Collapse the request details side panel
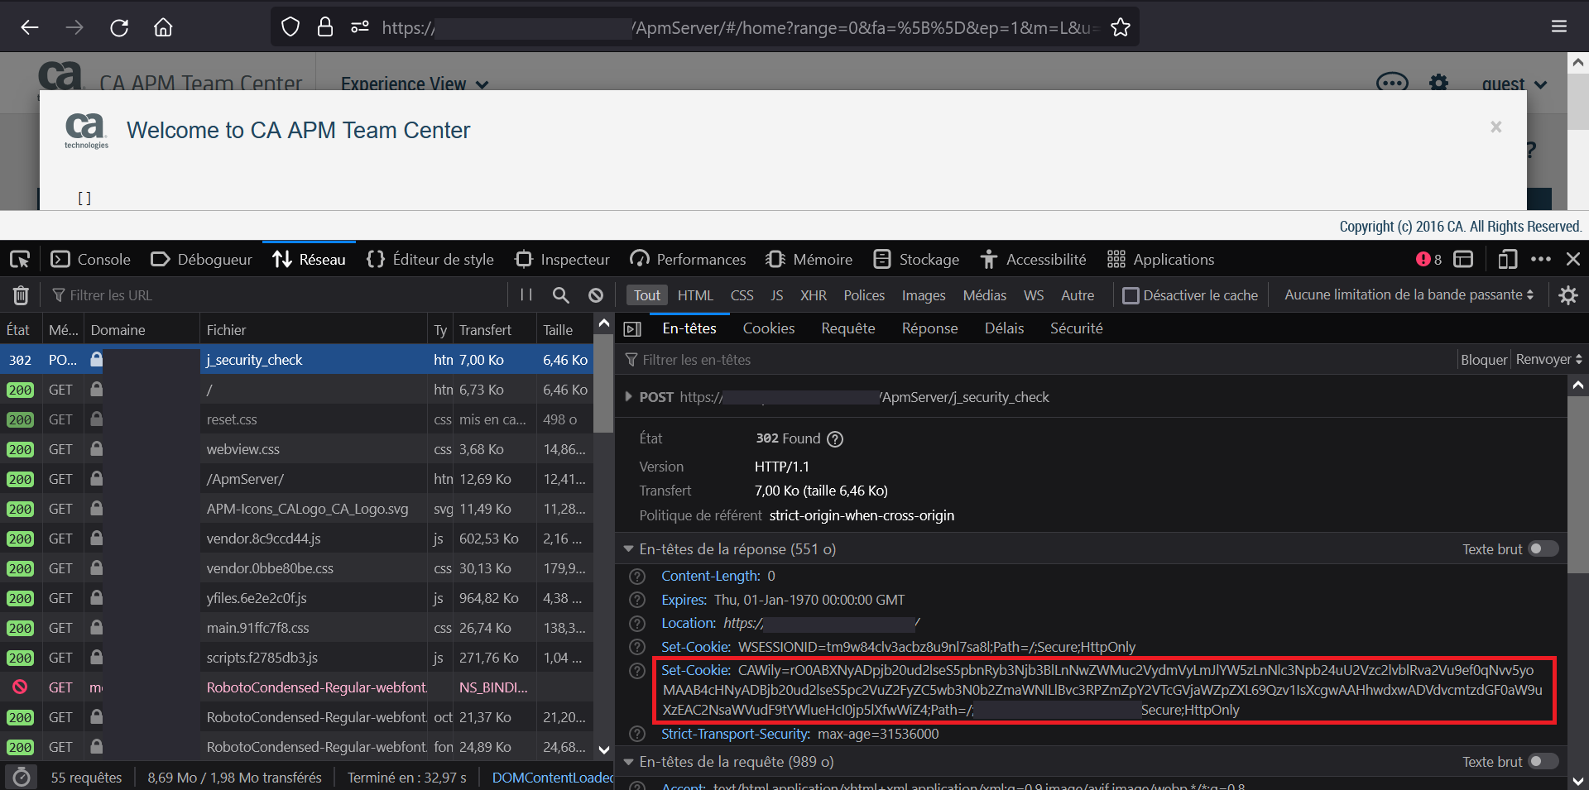This screenshot has height=790, width=1589. pyautogui.click(x=632, y=329)
